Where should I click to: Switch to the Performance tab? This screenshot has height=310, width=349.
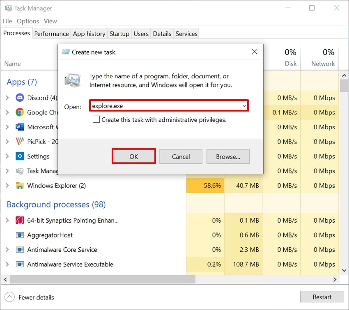51,34
